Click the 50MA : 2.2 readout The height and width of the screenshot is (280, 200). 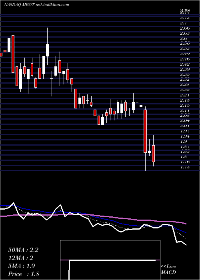click(x=23, y=250)
